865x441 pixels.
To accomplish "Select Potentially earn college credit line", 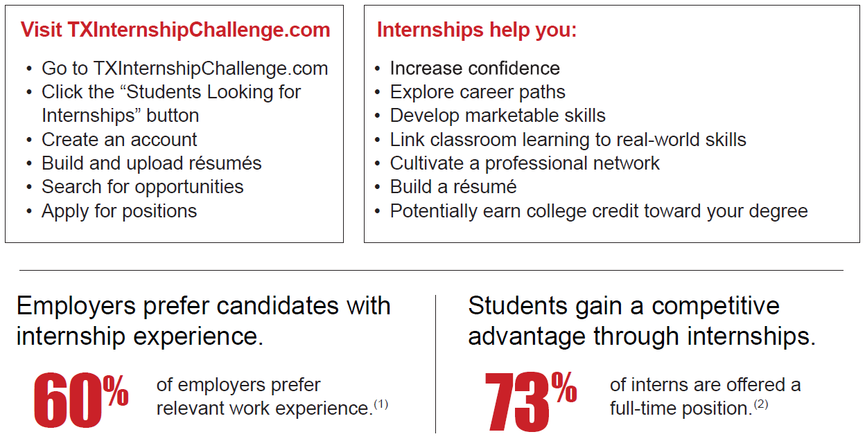I will click(599, 211).
